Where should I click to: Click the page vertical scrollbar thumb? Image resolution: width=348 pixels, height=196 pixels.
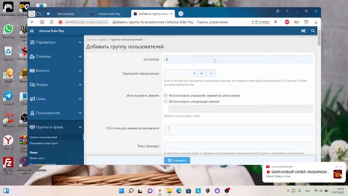click(x=319, y=38)
